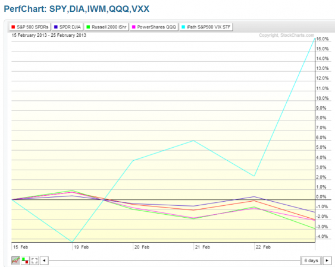Click the 15 Feb date label
The width and height of the screenshot is (335, 267).
click(20, 247)
